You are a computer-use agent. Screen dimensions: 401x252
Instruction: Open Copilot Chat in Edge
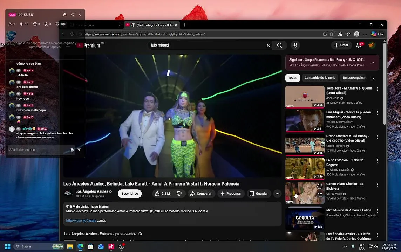click(378, 34)
